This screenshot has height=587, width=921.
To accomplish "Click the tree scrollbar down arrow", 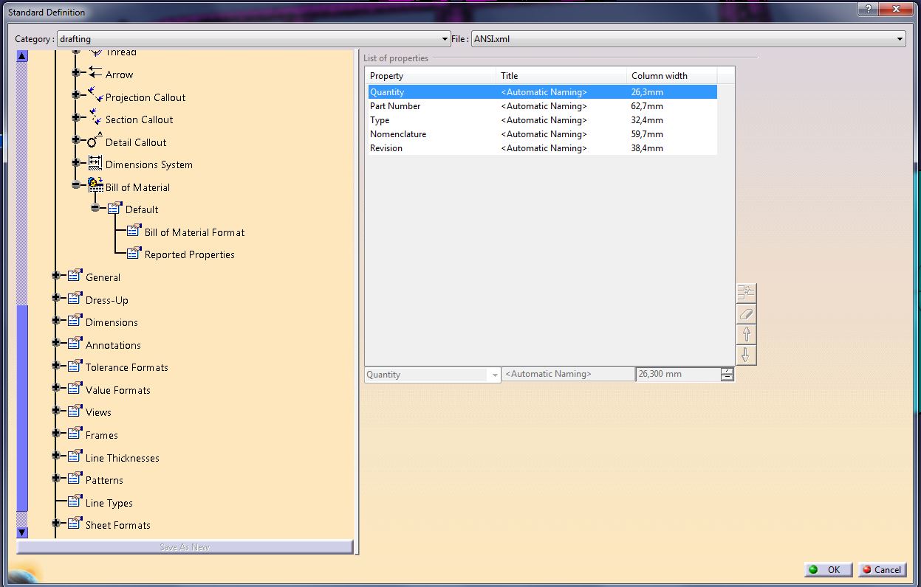I will pyautogui.click(x=22, y=532).
